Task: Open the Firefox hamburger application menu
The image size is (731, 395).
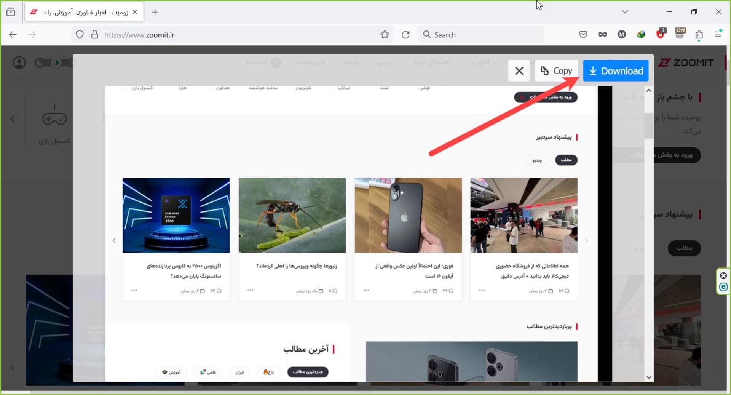Action: (x=718, y=34)
